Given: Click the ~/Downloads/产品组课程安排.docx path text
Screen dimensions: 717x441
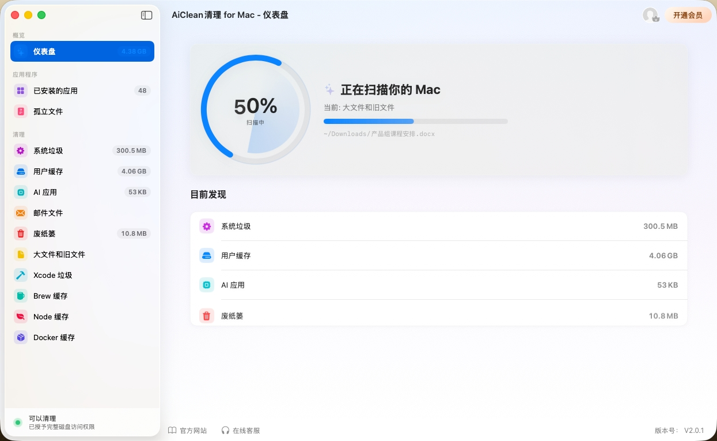Looking at the screenshot, I should pyautogui.click(x=379, y=134).
